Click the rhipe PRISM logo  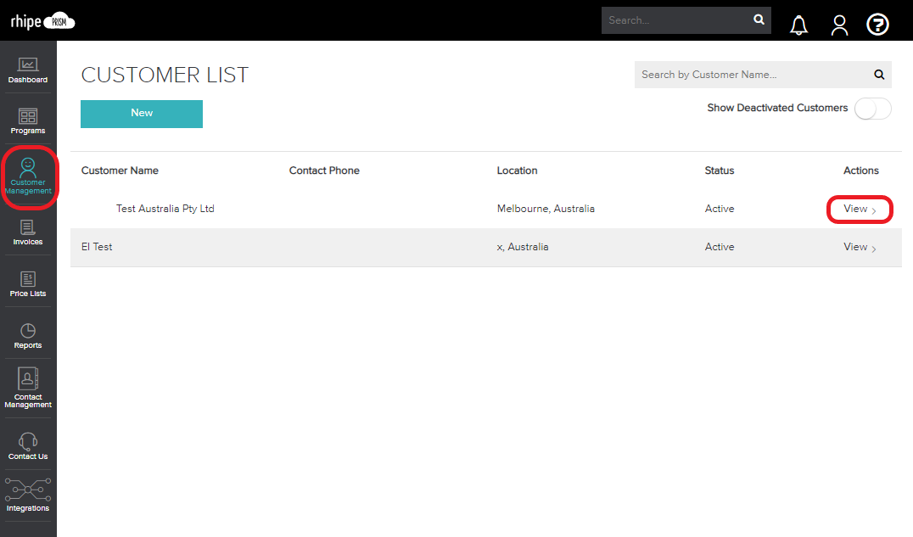(x=42, y=21)
